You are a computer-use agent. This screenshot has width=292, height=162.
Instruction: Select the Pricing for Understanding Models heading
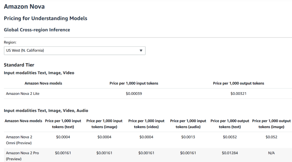point(45,18)
